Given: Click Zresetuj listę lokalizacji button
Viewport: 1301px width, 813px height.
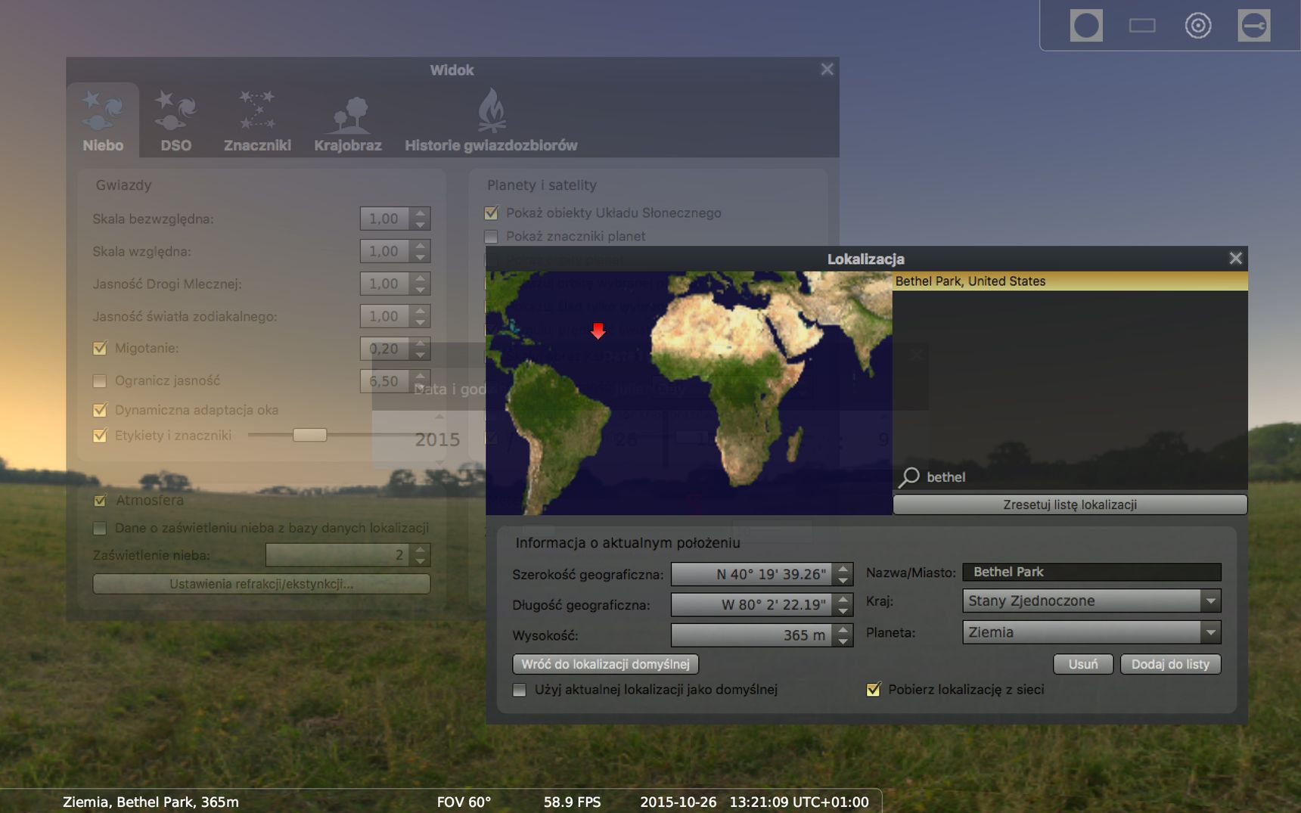Looking at the screenshot, I should point(1070,504).
